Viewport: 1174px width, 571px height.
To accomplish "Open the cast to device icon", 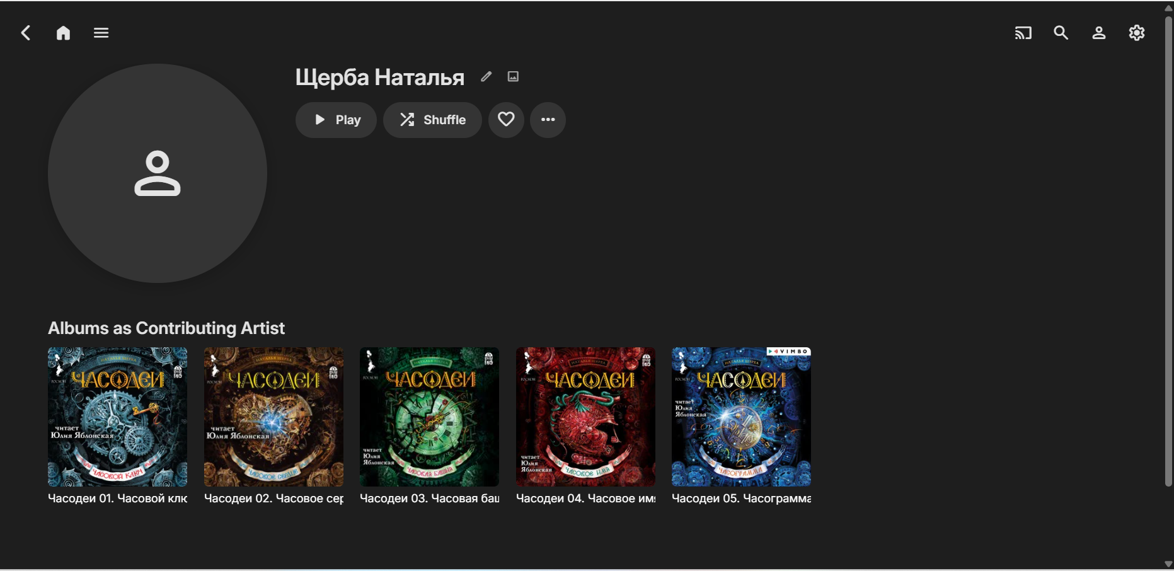I will tap(1023, 33).
